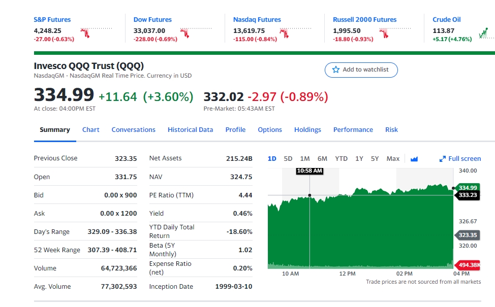Switch chart to the Max range
Viewport: 495px width, 307px height.
pyautogui.click(x=393, y=159)
